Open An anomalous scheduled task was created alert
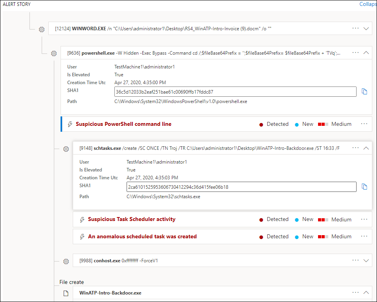The height and width of the screenshot is (302, 377). coord(142,236)
